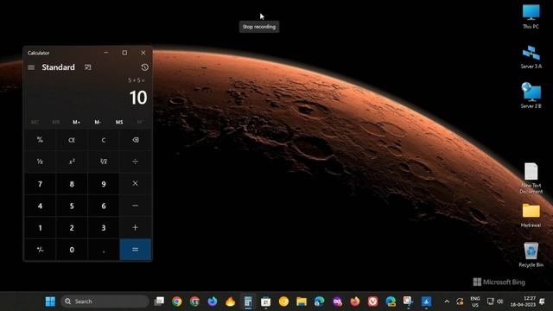Click the plus/minus sign toggle key
Image resolution: width=553 pixels, height=311 pixels.
click(40, 250)
